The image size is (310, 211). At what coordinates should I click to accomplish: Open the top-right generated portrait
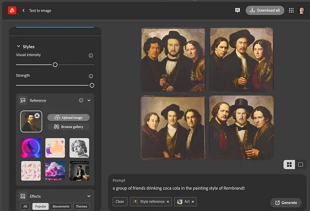(x=242, y=60)
